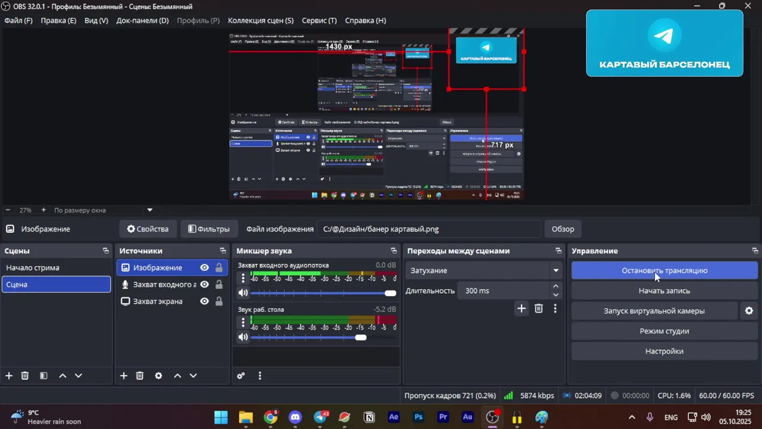Show hidden system tray icons chevron
The image size is (762, 429).
[632, 417]
